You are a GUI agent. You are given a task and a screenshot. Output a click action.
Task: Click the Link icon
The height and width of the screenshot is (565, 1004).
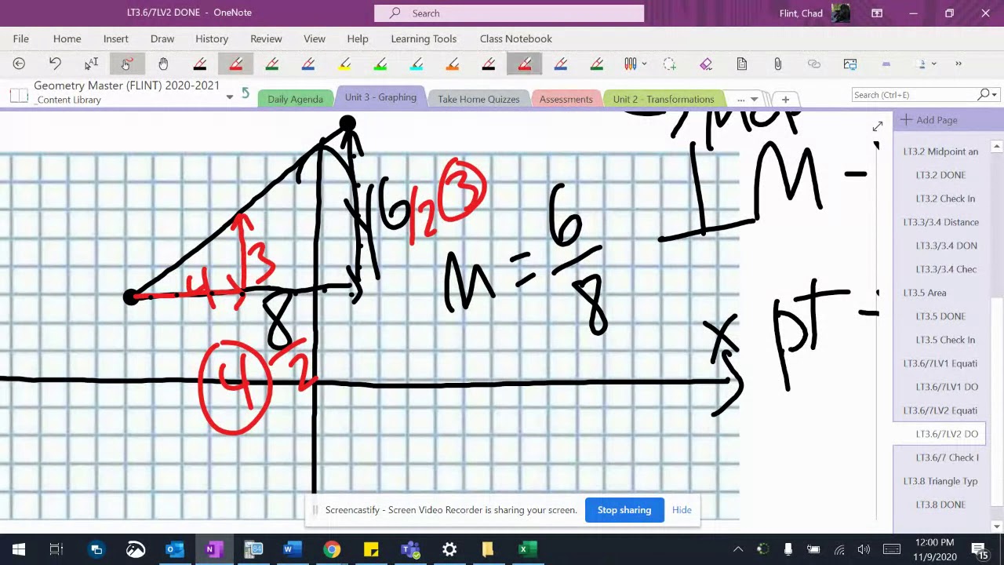(814, 64)
